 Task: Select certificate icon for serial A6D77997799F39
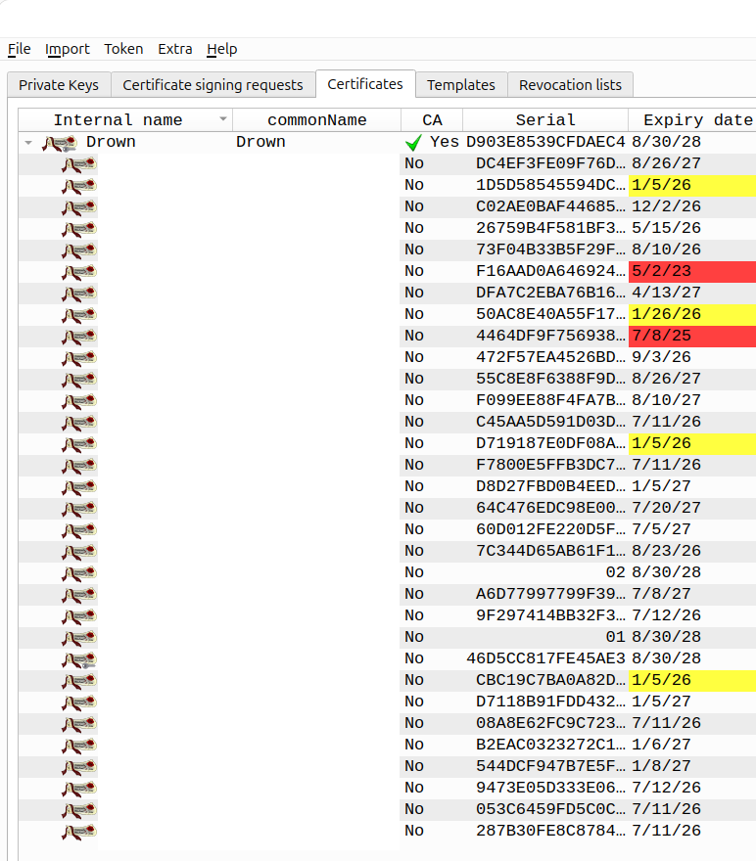coord(79,595)
